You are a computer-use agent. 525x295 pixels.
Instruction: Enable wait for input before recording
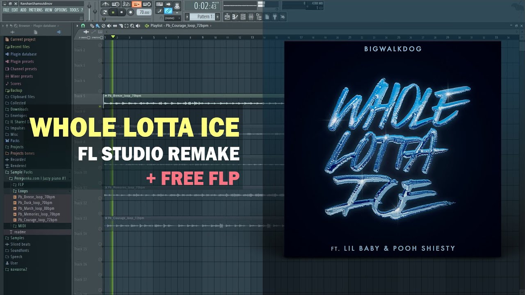point(116,4)
